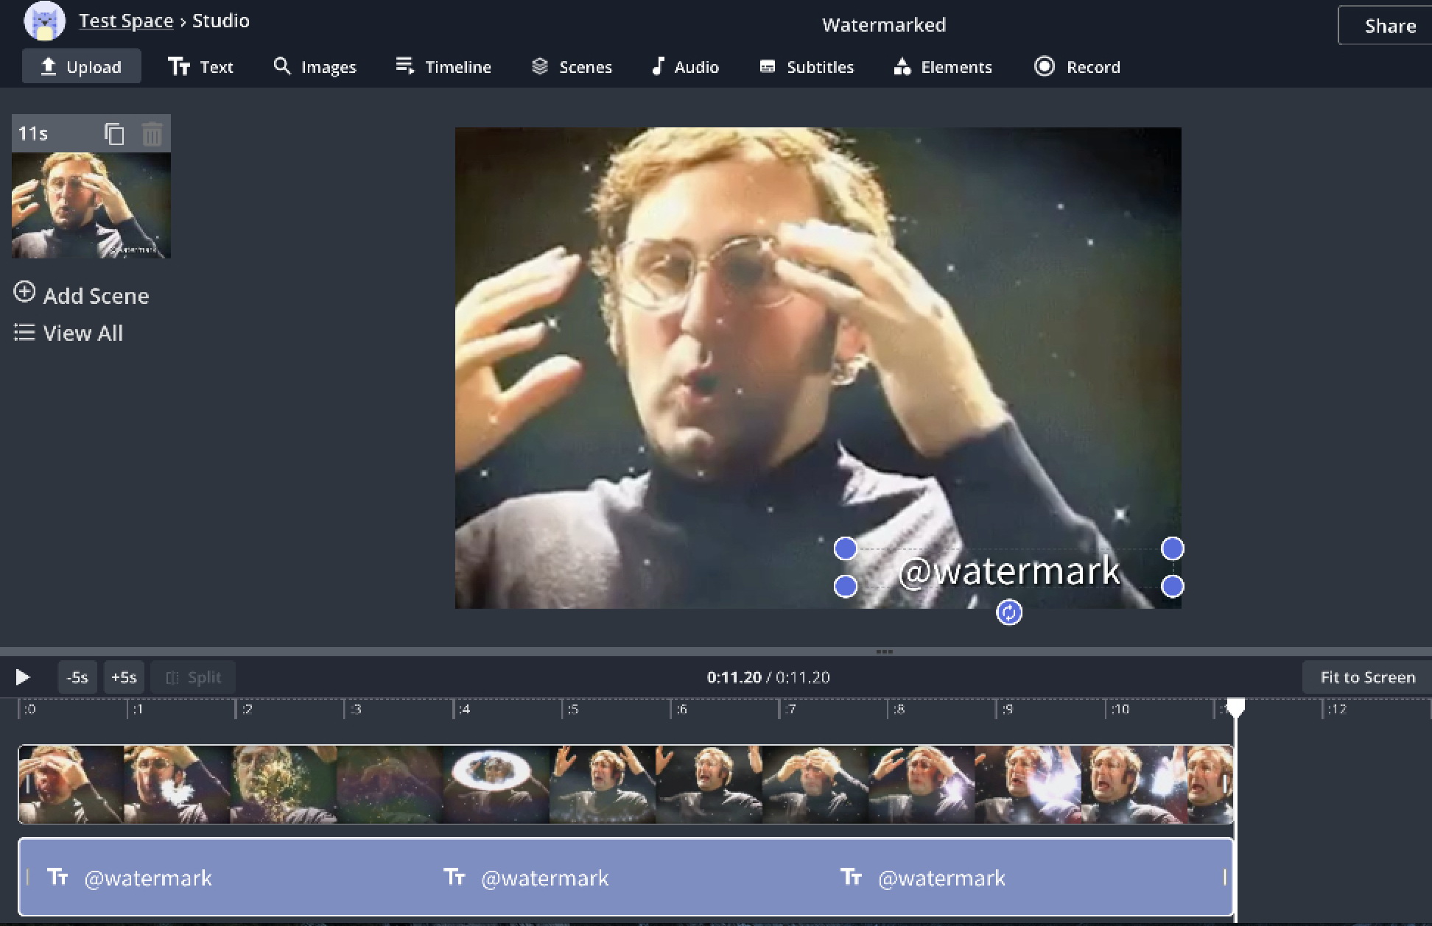
Task: Open the Subtitles tool
Action: (807, 67)
